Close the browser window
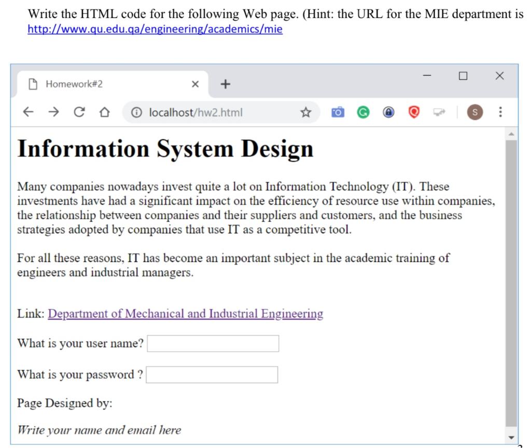 point(499,76)
